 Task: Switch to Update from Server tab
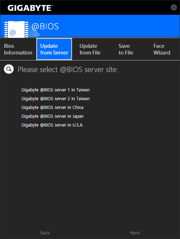(x=54, y=49)
